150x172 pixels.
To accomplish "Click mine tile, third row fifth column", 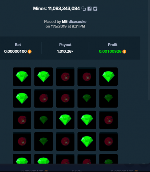I will point(108,120).
